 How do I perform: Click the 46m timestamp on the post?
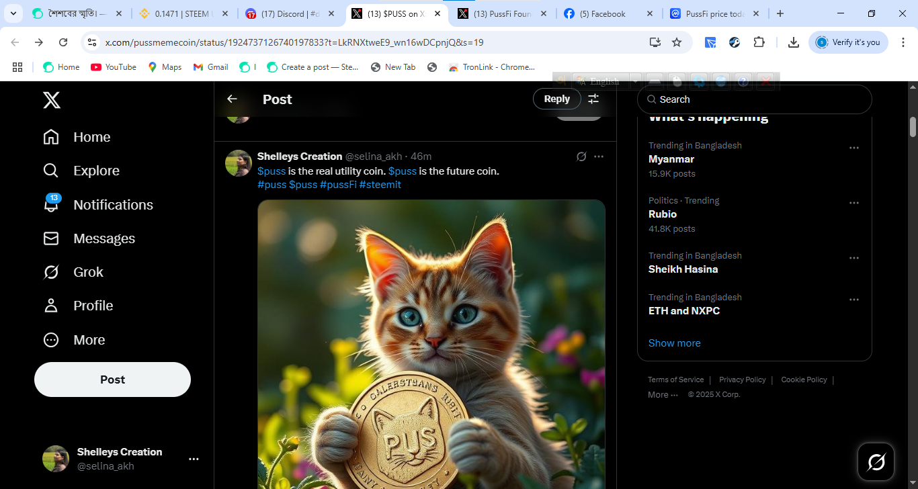pyautogui.click(x=421, y=157)
